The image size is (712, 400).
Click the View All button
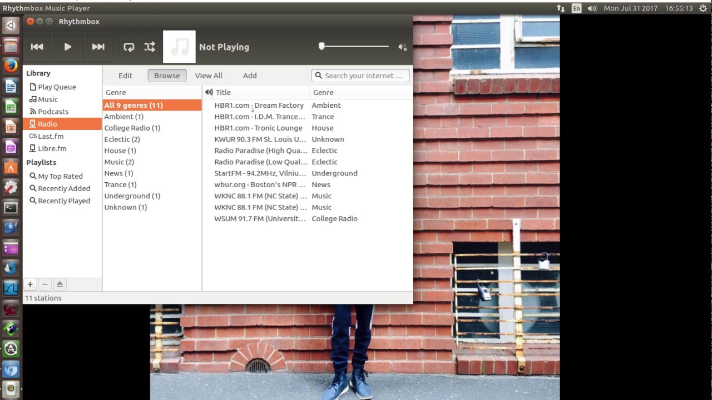point(209,76)
